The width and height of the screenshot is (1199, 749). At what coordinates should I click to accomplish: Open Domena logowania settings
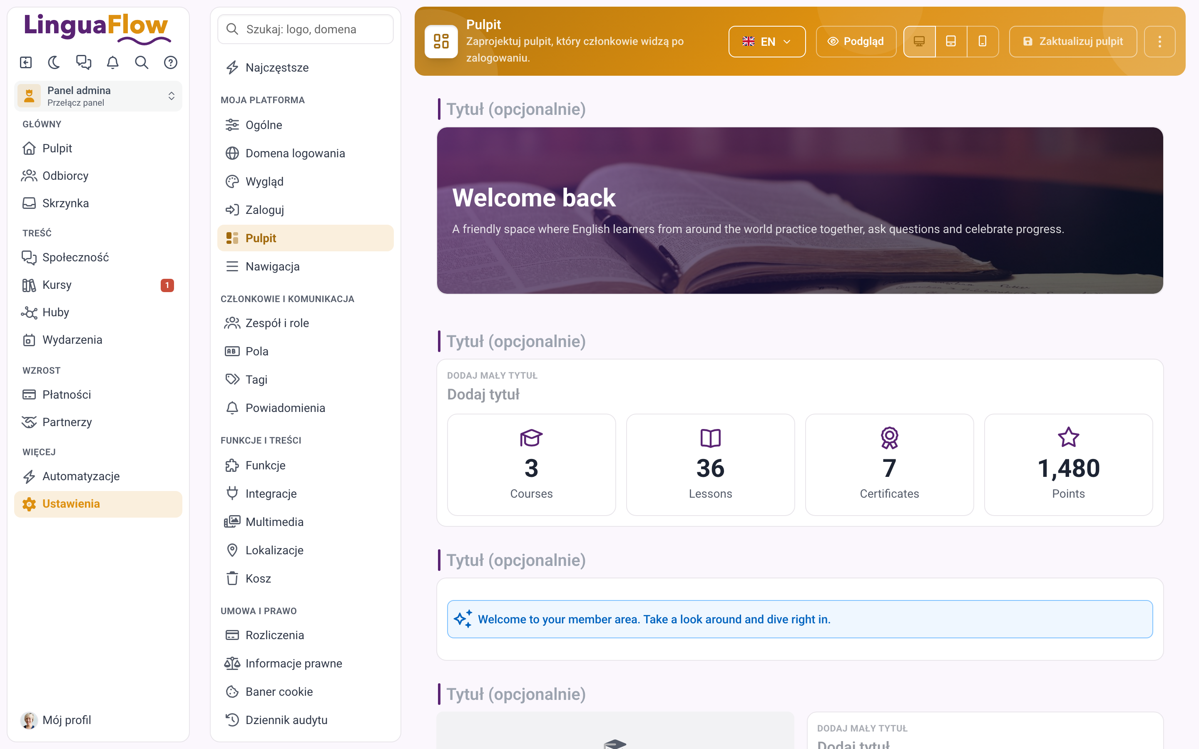tap(305, 153)
